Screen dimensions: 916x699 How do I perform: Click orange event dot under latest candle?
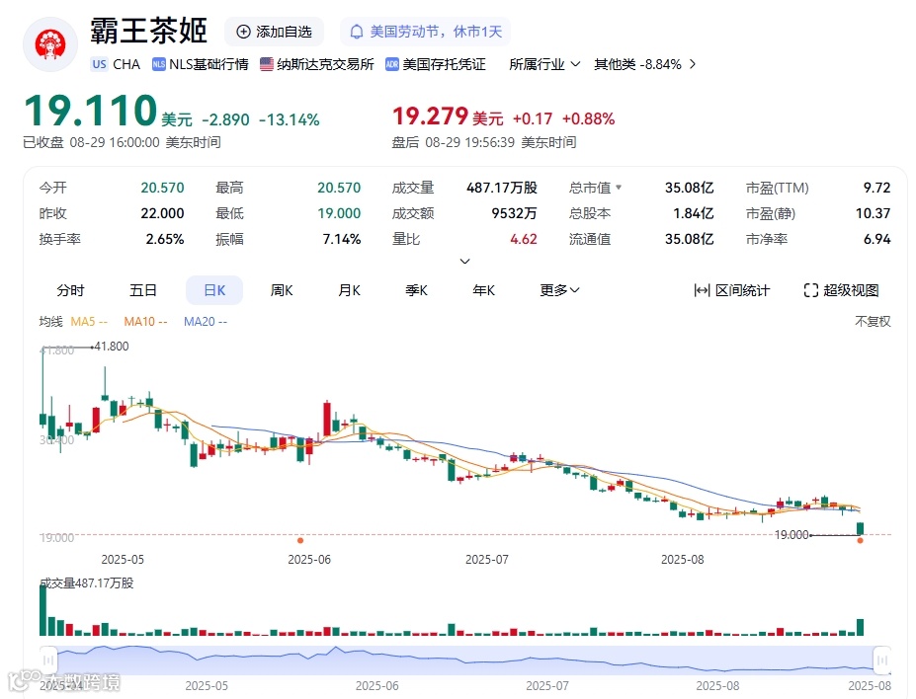[x=860, y=541]
